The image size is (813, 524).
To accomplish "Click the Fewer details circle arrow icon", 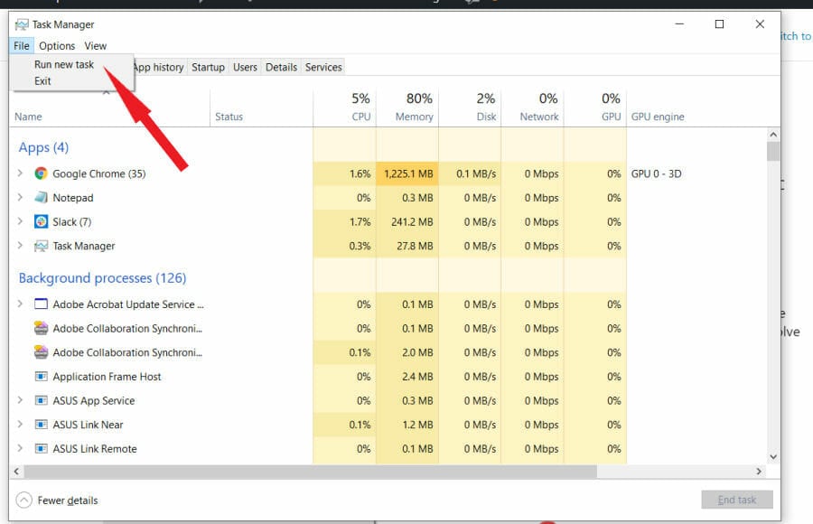I will [x=23, y=501].
